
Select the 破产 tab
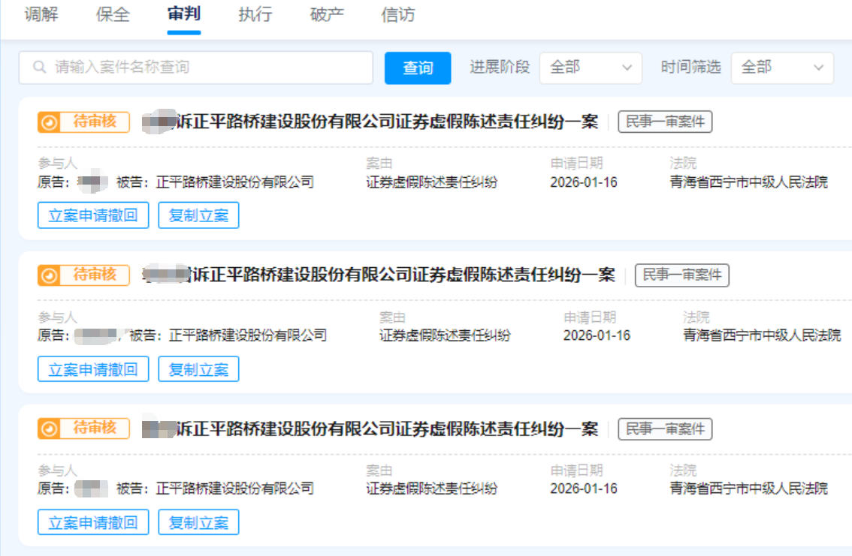[326, 15]
